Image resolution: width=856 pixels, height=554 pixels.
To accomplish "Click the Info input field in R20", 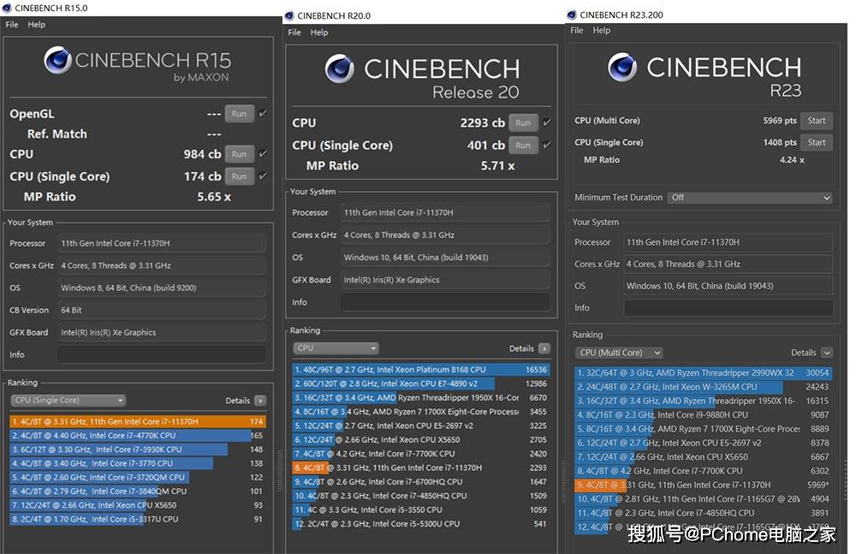I will pos(445,302).
